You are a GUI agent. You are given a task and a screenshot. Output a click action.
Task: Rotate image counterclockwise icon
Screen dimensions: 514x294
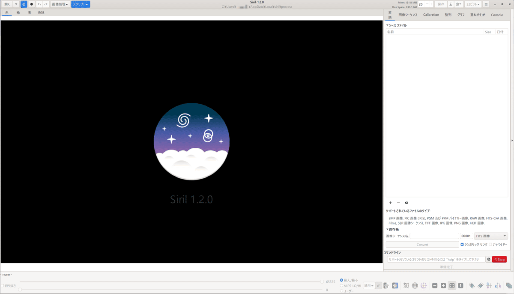[x=472, y=285]
